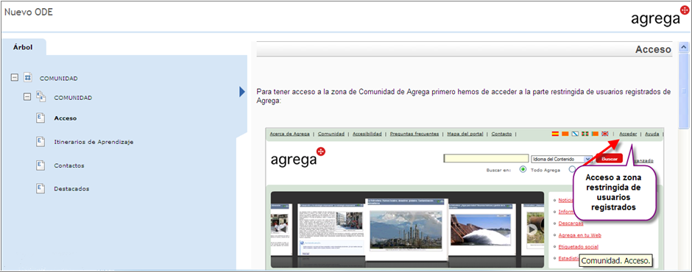Click the center factory carousel thumbnail

click(x=406, y=229)
